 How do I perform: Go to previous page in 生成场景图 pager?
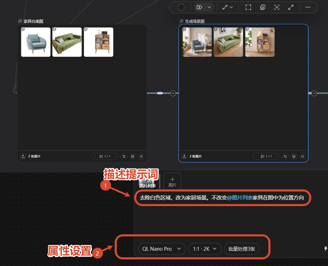[x=257, y=156]
